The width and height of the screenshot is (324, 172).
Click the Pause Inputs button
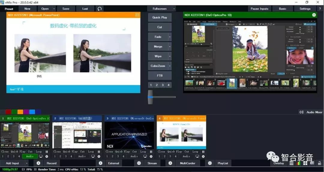point(259,9)
